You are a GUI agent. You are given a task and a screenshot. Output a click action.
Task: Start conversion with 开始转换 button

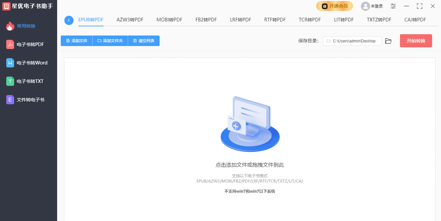pos(416,41)
